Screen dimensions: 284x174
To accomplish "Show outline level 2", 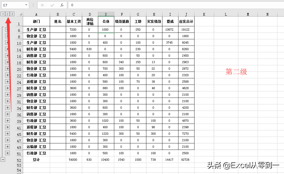I will pyautogui.click(x=7, y=14).
